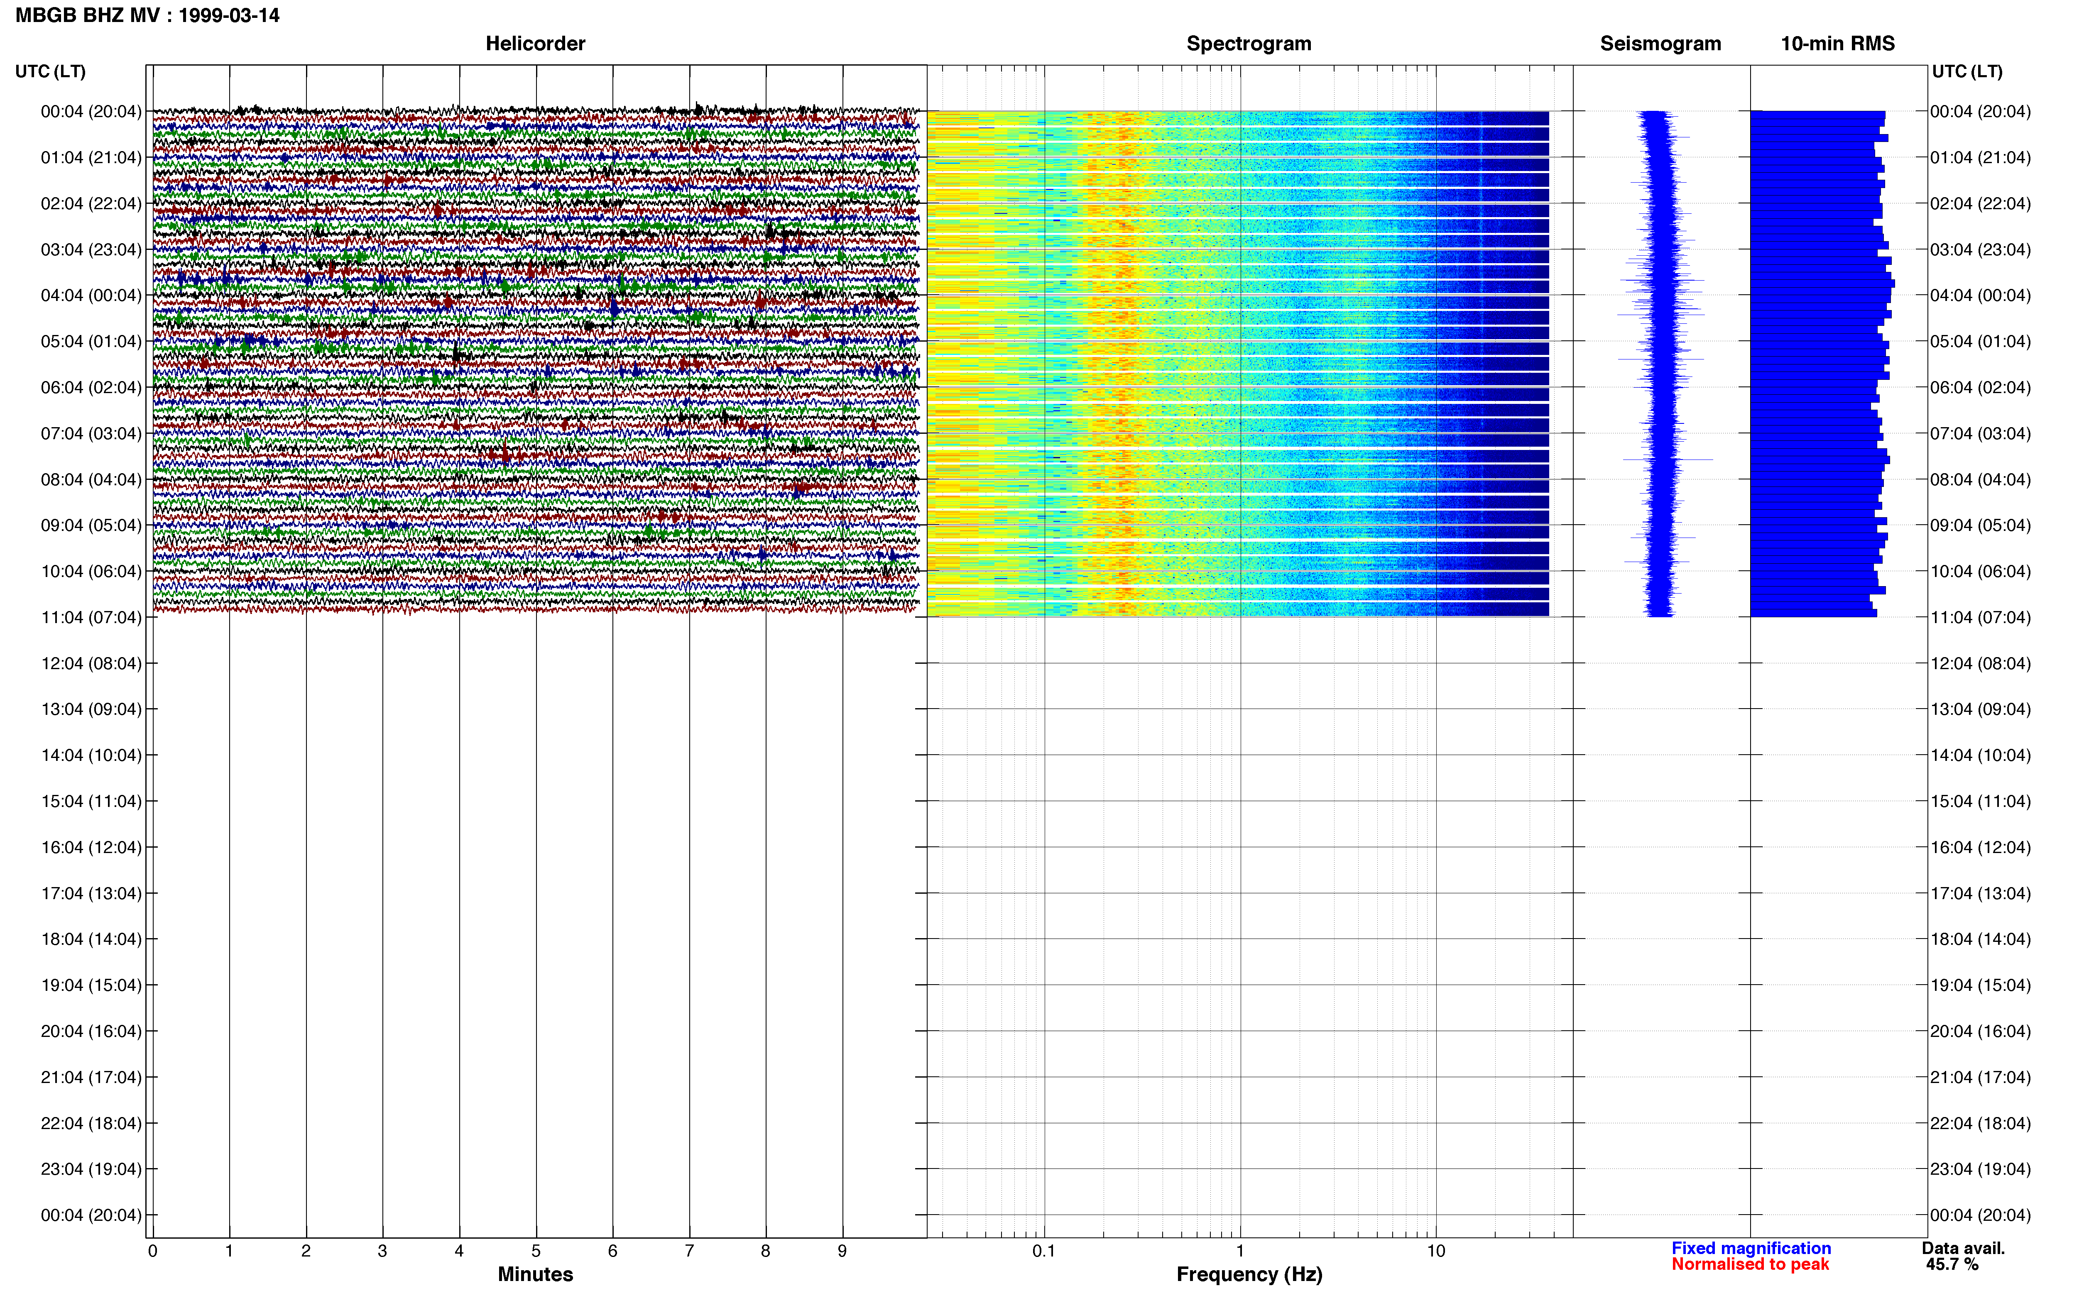Click the '1' tick on the frequency axis
2084x1303 pixels.
pyautogui.click(x=1240, y=1250)
